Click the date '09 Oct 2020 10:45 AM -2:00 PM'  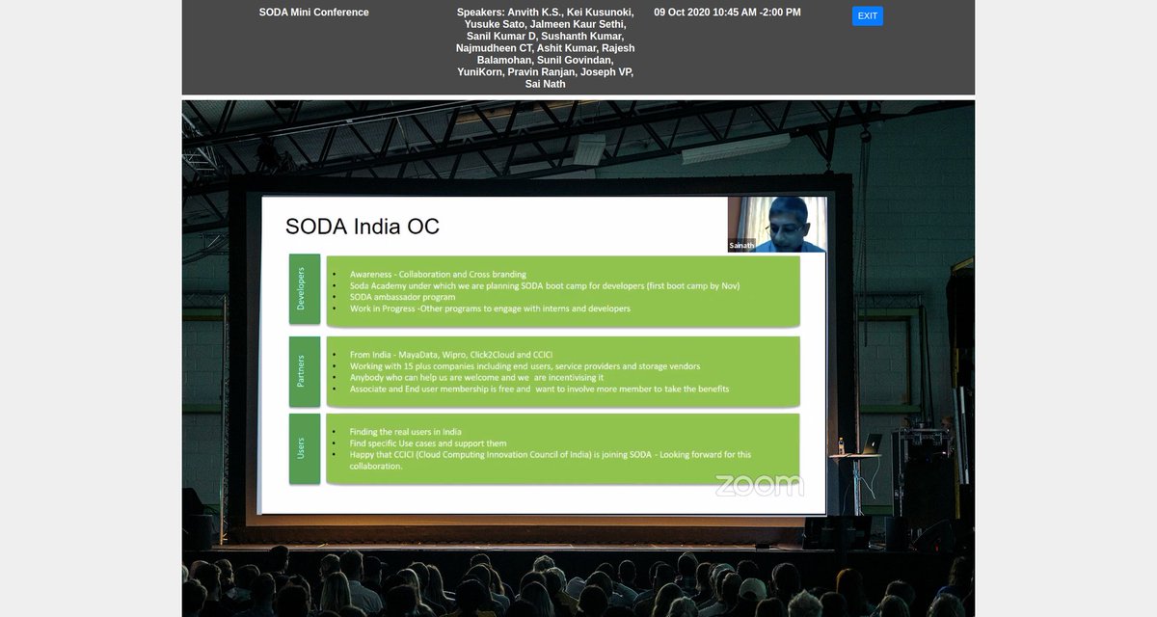727,13
